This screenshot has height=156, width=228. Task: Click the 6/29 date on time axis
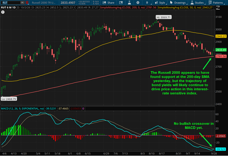106,153
